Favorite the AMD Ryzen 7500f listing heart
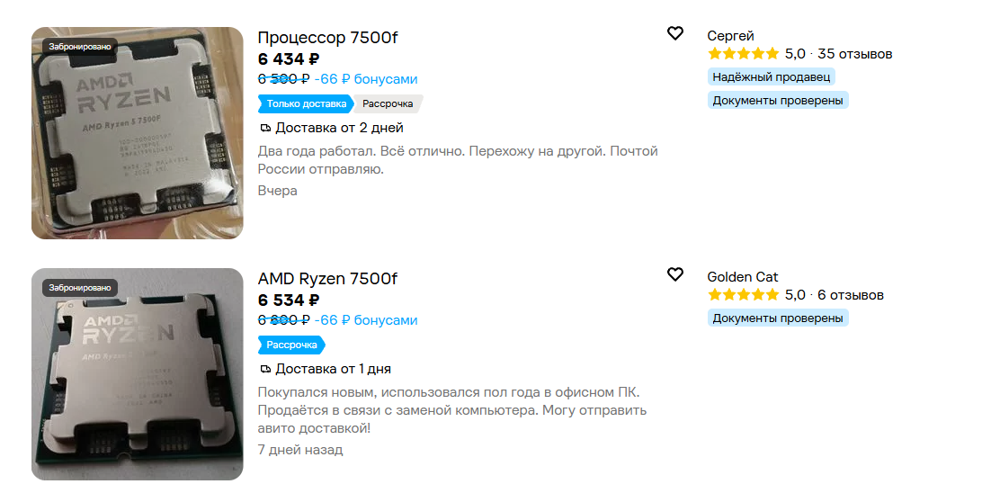The image size is (982, 493). point(675,274)
